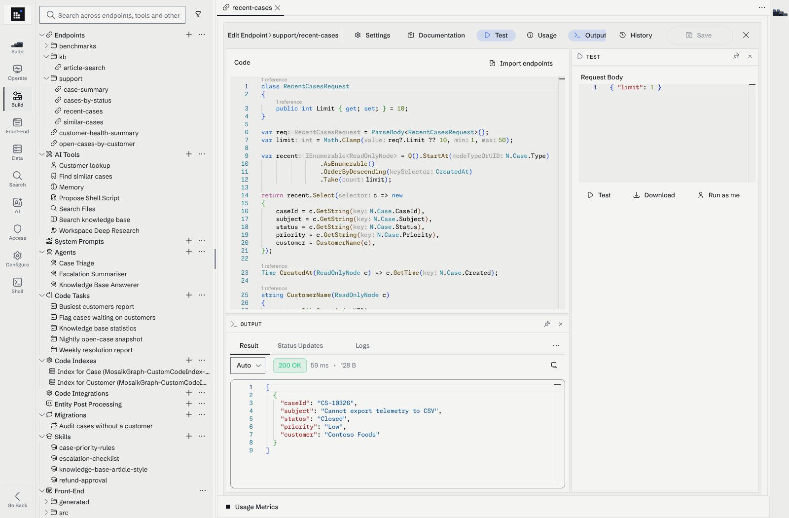Click in the search endpoints field
Screen dimensions: 789x518
112,15
